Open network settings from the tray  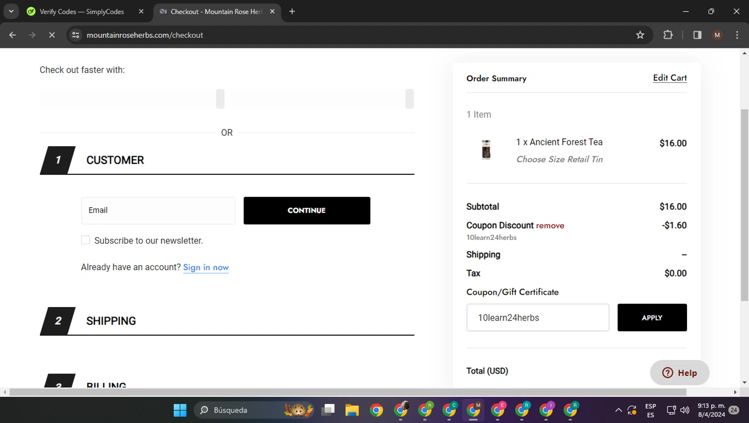coord(672,410)
